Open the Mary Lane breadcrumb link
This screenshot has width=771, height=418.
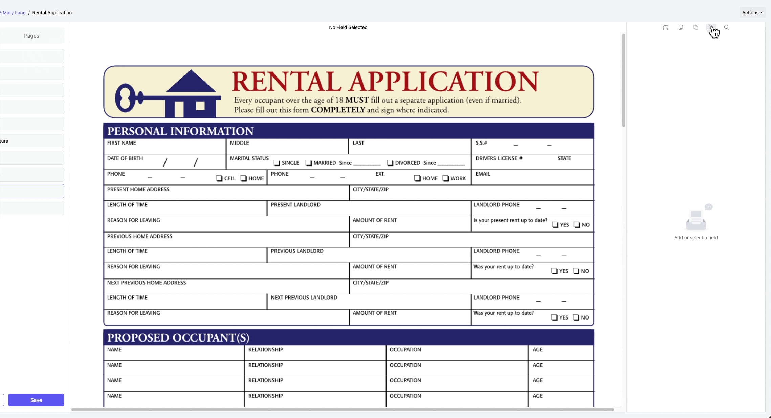point(14,13)
